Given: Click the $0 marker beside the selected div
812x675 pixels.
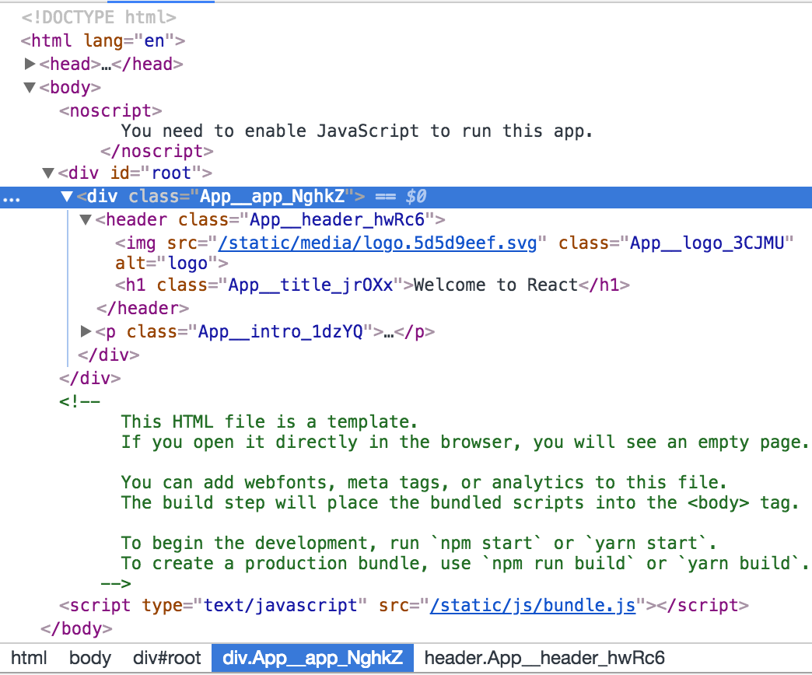Looking at the screenshot, I should coord(415,196).
